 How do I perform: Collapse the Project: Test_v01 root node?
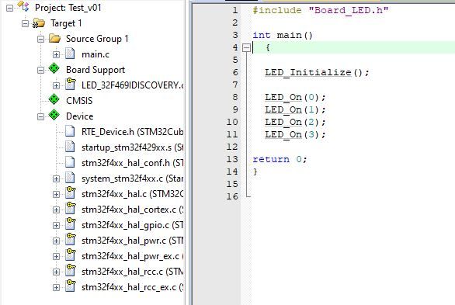click(9, 8)
